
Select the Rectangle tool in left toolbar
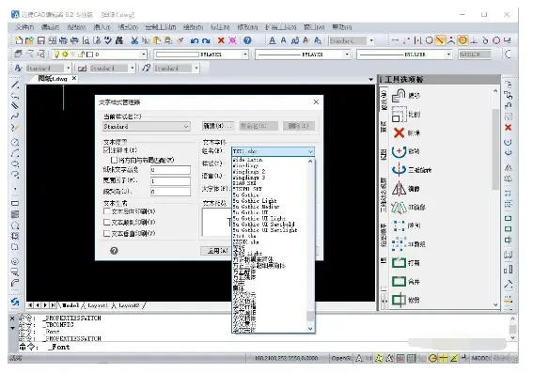point(15,204)
